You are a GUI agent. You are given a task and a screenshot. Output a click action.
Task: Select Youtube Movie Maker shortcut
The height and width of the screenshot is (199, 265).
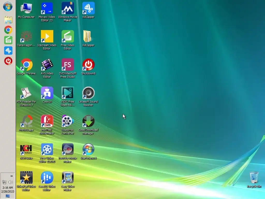pyautogui.click(x=68, y=153)
